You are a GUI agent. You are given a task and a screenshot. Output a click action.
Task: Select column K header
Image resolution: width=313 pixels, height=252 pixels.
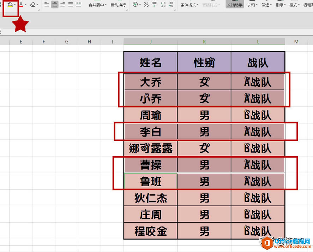point(204,42)
